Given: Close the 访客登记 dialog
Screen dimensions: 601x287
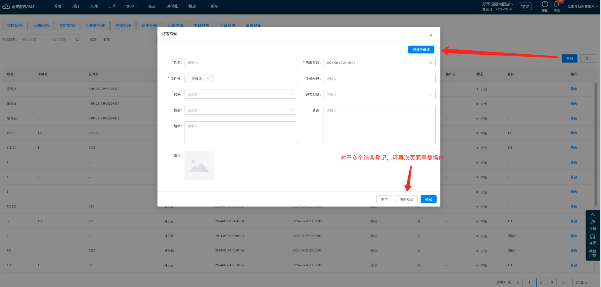Looking at the screenshot, I should click(x=431, y=35).
